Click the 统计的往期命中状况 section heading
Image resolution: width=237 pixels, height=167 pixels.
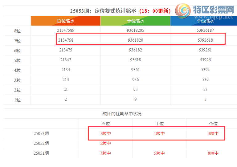pyautogui.click(x=122, y=114)
